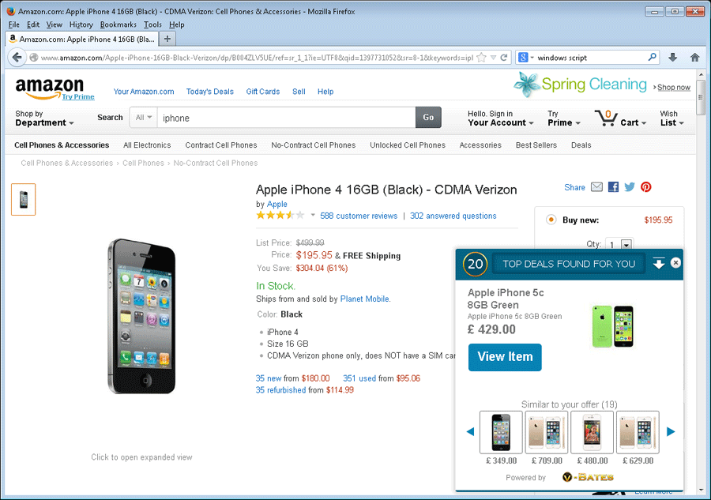This screenshot has width=711, height=500.
Task: Click the Firefox home icon
Action: (694, 58)
